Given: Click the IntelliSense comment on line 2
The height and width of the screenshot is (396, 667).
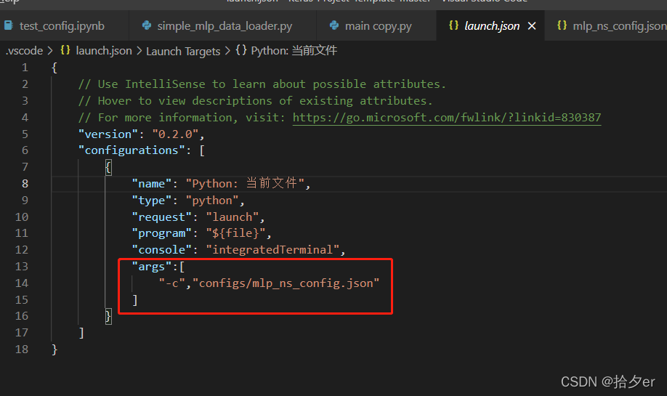Looking at the screenshot, I should pos(262,84).
